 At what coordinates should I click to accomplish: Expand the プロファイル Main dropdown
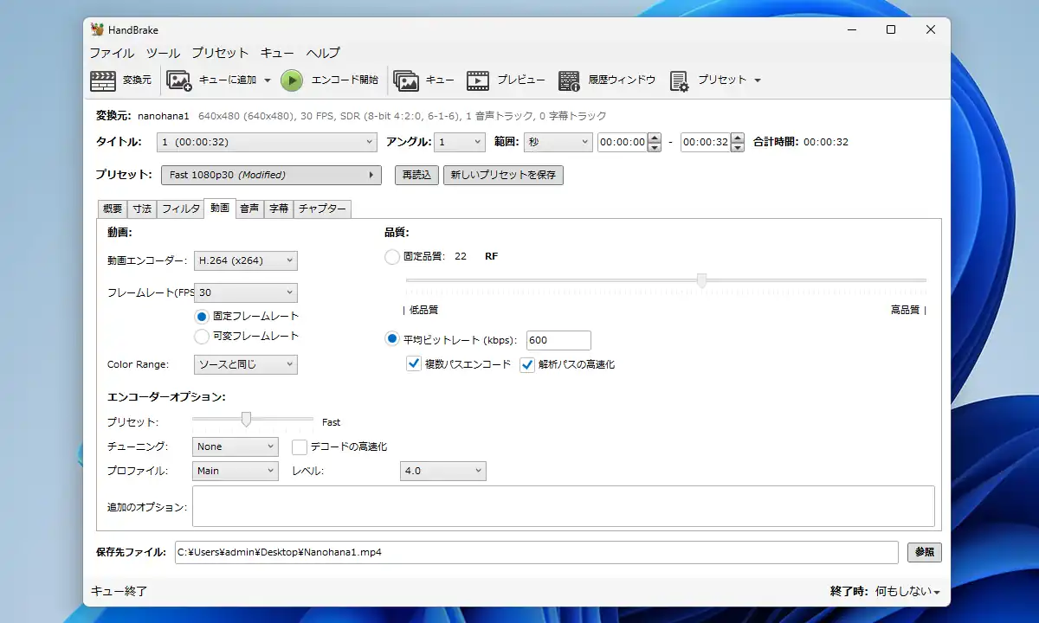235,471
